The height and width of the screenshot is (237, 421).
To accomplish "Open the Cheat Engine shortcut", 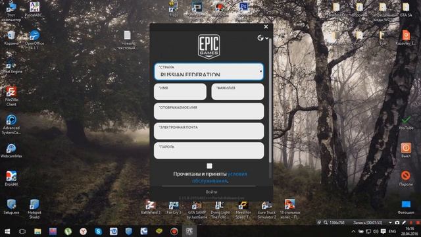I will [11, 66].
